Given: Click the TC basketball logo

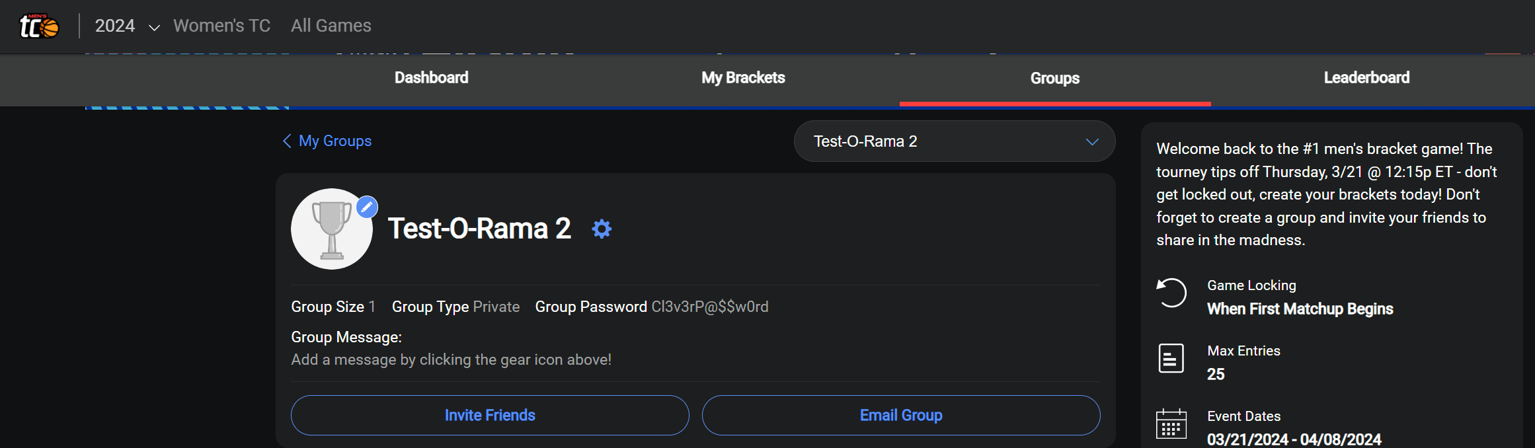Looking at the screenshot, I should [x=39, y=26].
